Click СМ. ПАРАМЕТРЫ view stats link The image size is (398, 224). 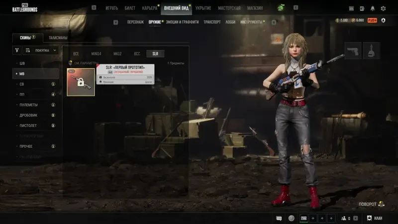coord(83,63)
